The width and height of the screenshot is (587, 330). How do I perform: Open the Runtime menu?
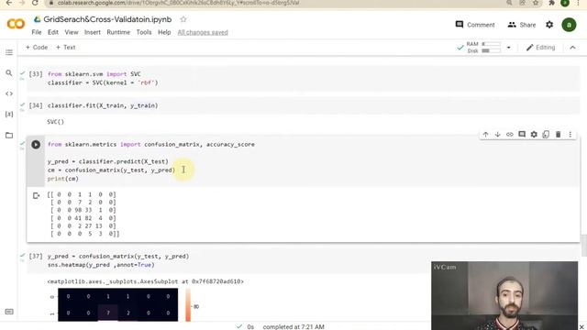coord(118,32)
